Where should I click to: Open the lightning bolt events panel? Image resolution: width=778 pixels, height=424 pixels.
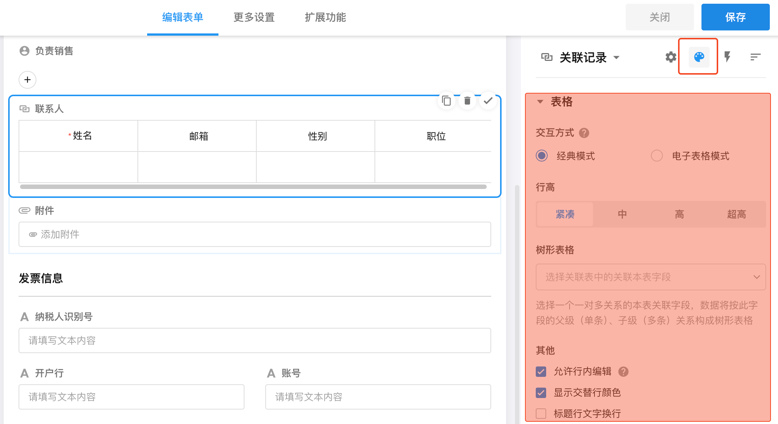(727, 57)
